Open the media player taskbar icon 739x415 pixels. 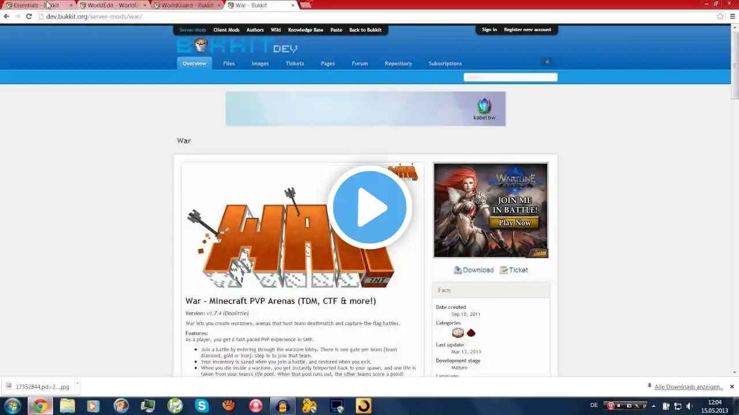tap(92, 406)
